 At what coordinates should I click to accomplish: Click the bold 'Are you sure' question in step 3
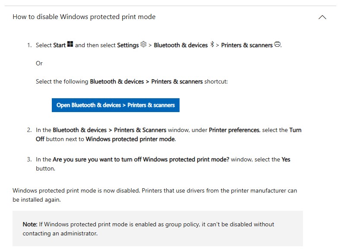point(141,159)
